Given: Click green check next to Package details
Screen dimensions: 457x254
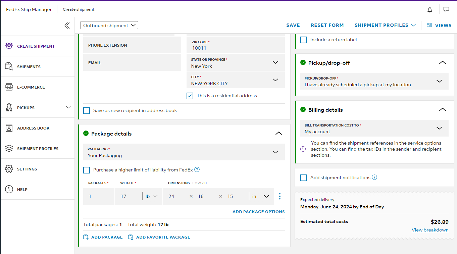Looking at the screenshot, I should click(x=86, y=133).
